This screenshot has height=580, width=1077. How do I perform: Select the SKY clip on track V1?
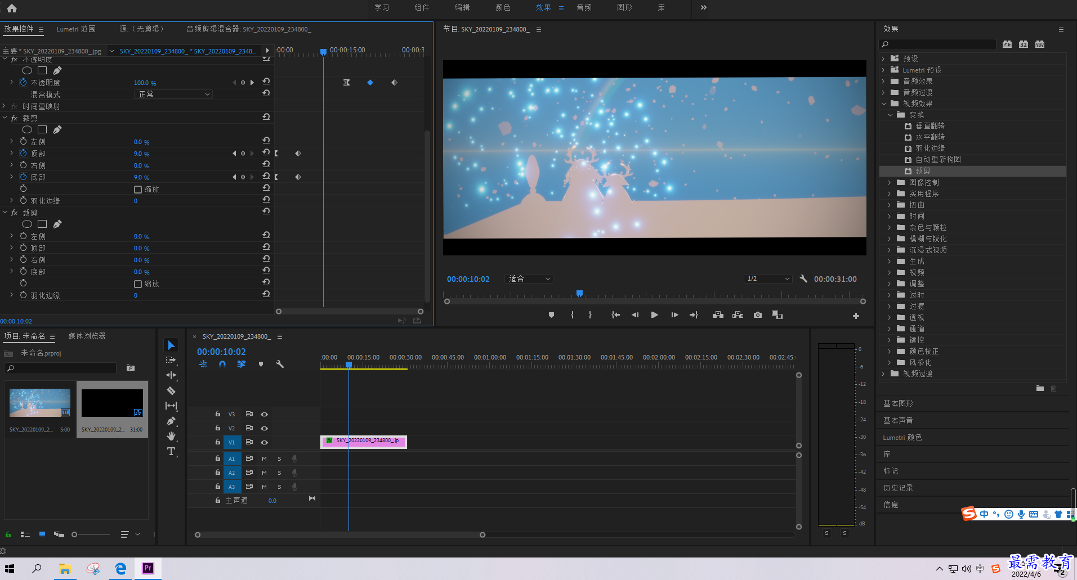[364, 442]
